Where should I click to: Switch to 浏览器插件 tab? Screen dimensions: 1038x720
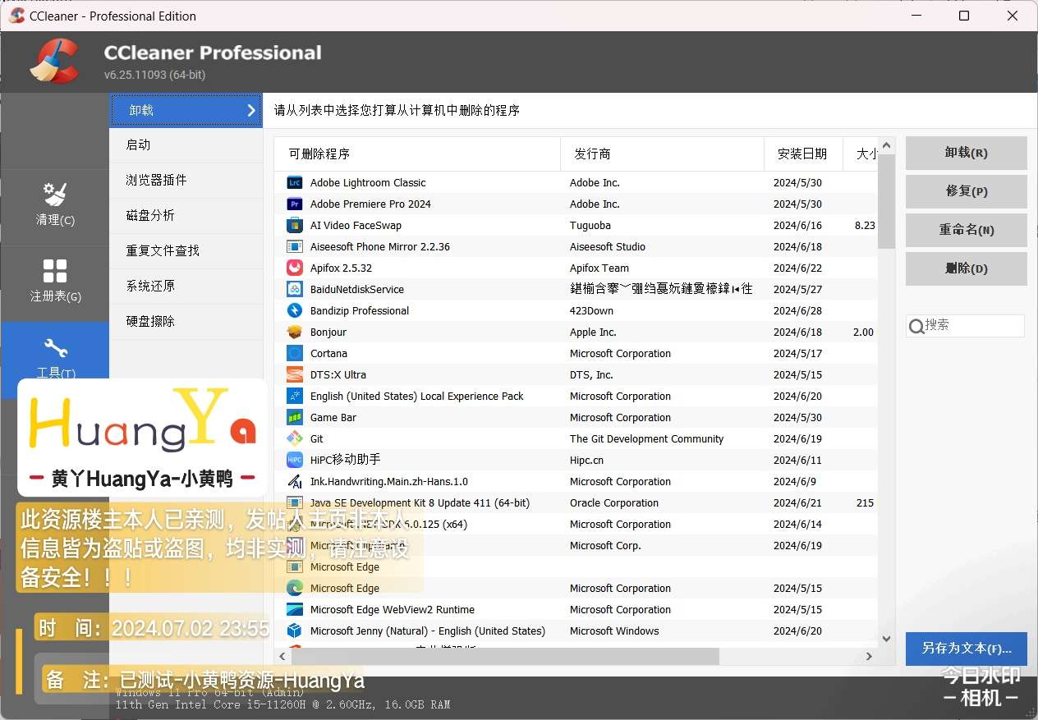pyautogui.click(x=156, y=181)
